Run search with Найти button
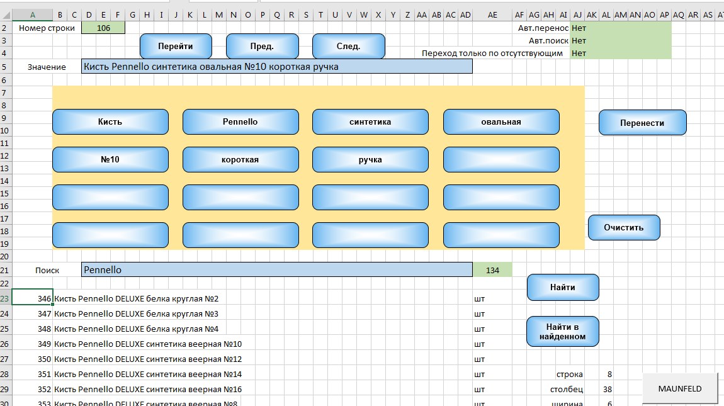724x406 pixels. coord(563,287)
